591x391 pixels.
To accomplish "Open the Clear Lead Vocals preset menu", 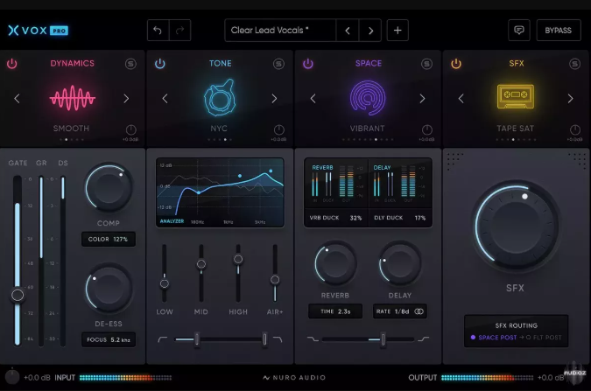I will point(278,31).
